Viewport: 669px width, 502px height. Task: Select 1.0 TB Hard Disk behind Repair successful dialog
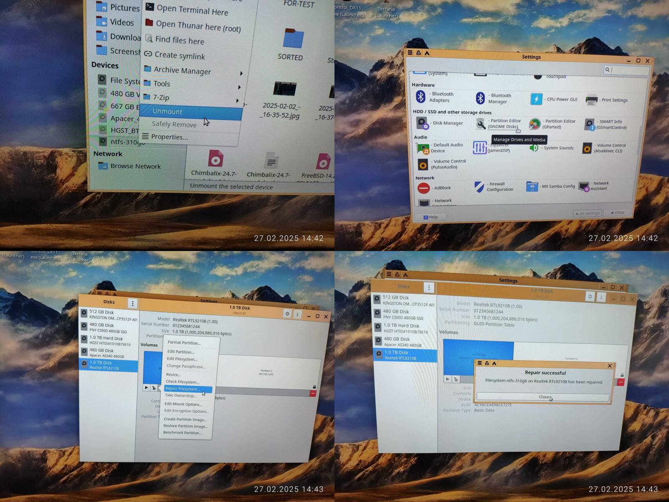[x=405, y=328]
